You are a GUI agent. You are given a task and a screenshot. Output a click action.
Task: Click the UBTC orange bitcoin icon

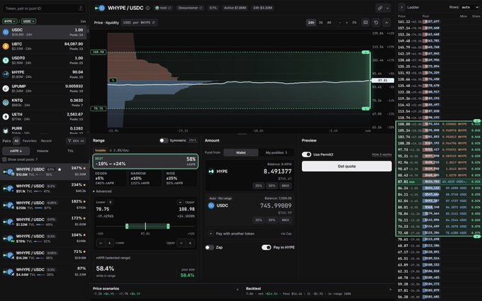(6, 46)
